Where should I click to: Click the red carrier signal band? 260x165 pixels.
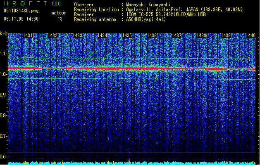pos(132,68)
